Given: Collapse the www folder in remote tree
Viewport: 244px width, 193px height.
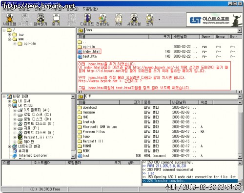Looking at the screenshot, I should (9, 39).
